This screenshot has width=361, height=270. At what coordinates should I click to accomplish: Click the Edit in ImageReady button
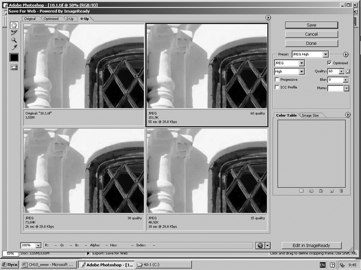pos(312,246)
